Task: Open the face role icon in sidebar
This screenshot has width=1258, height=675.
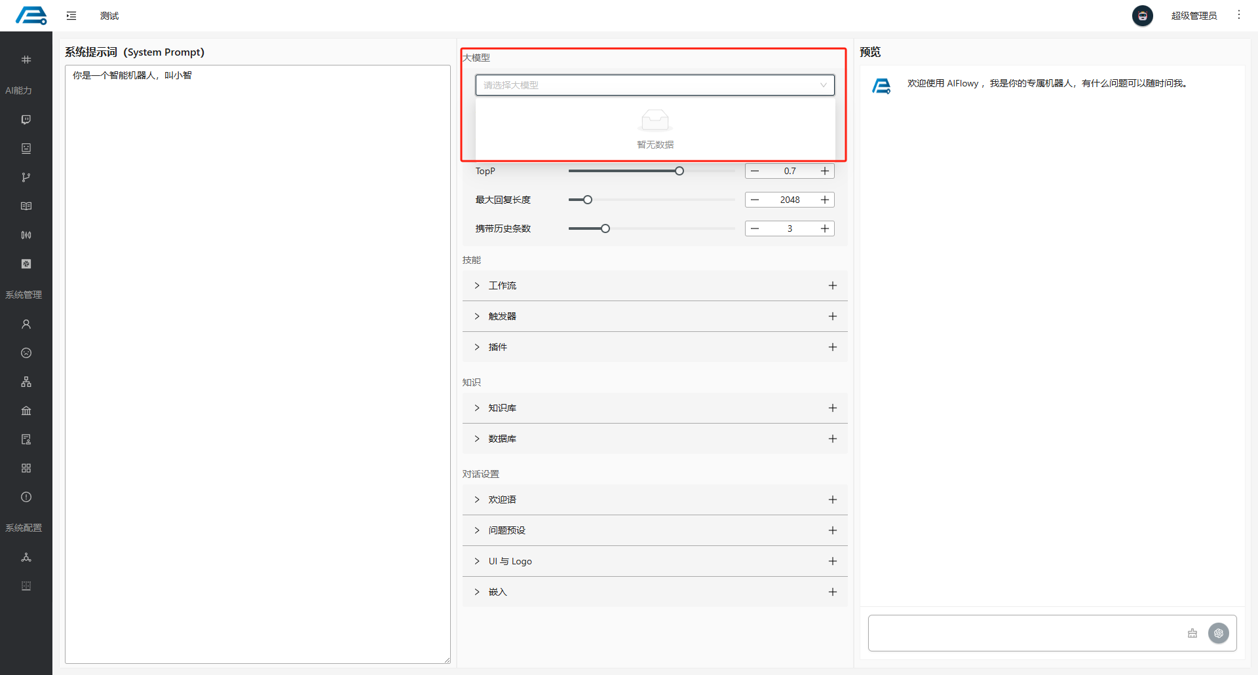Action: [26, 353]
